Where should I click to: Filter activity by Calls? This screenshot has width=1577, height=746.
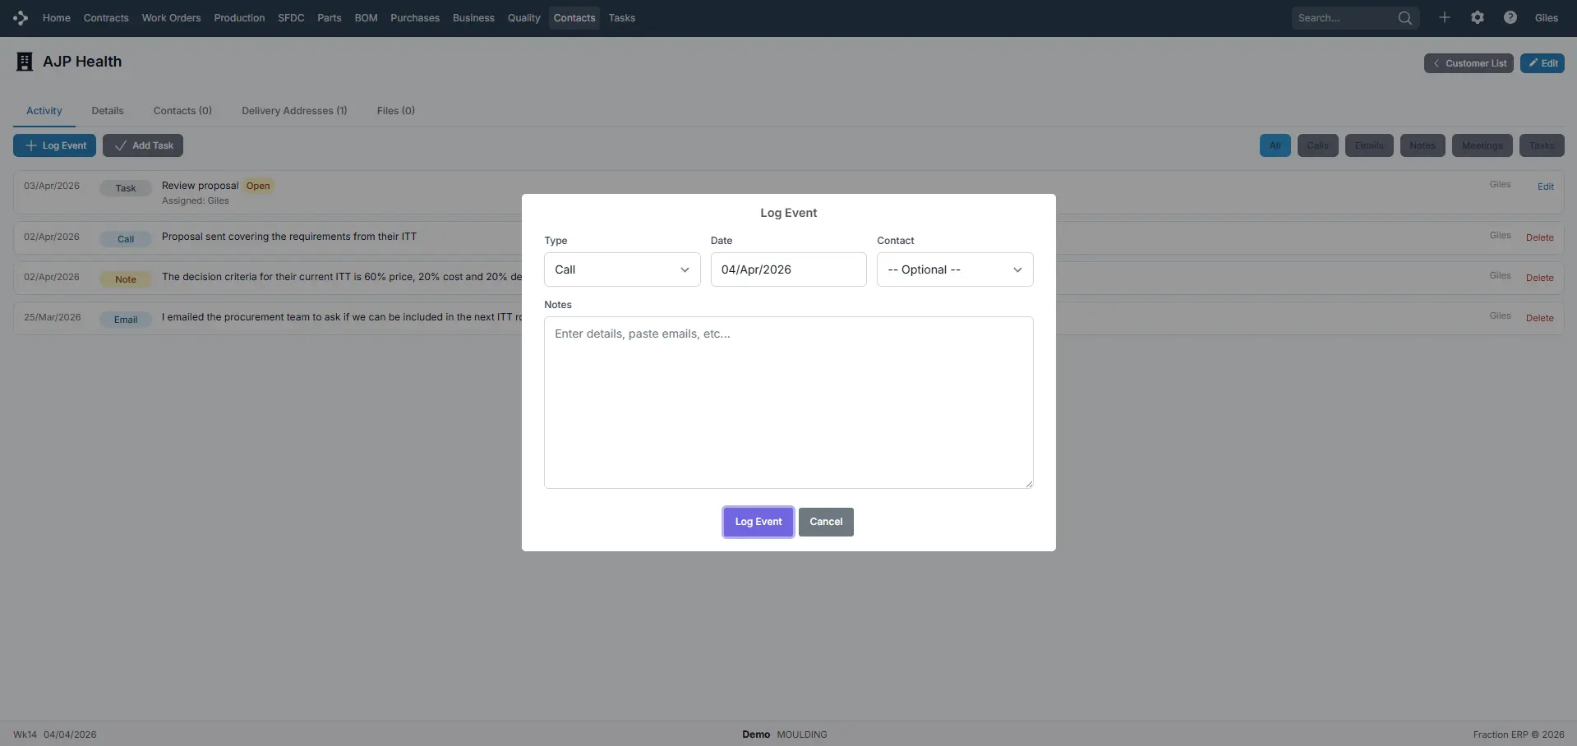[x=1317, y=145]
